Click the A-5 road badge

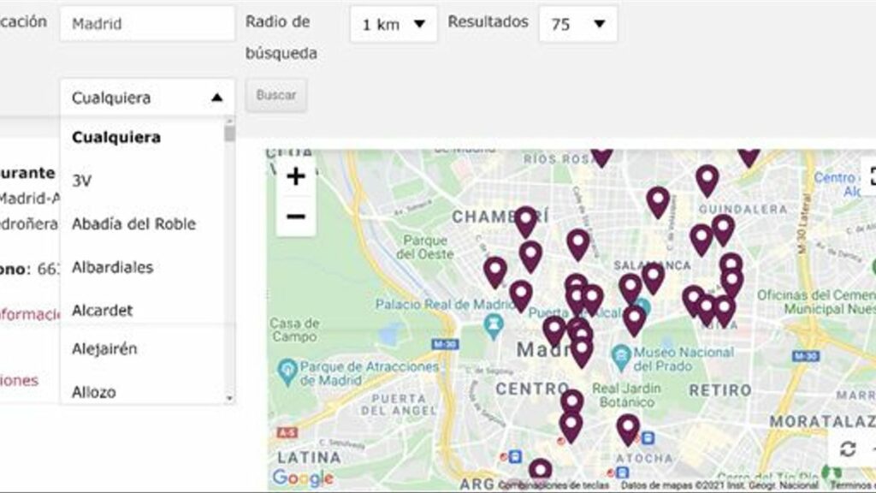pos(287,432)
